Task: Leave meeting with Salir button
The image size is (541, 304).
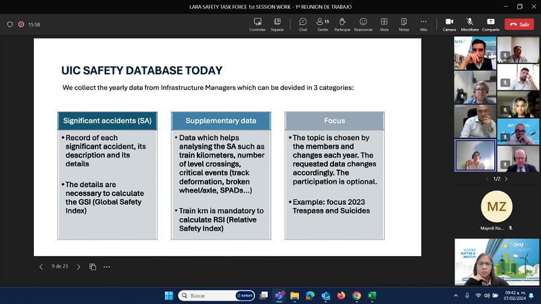Action: pos(519,24)
